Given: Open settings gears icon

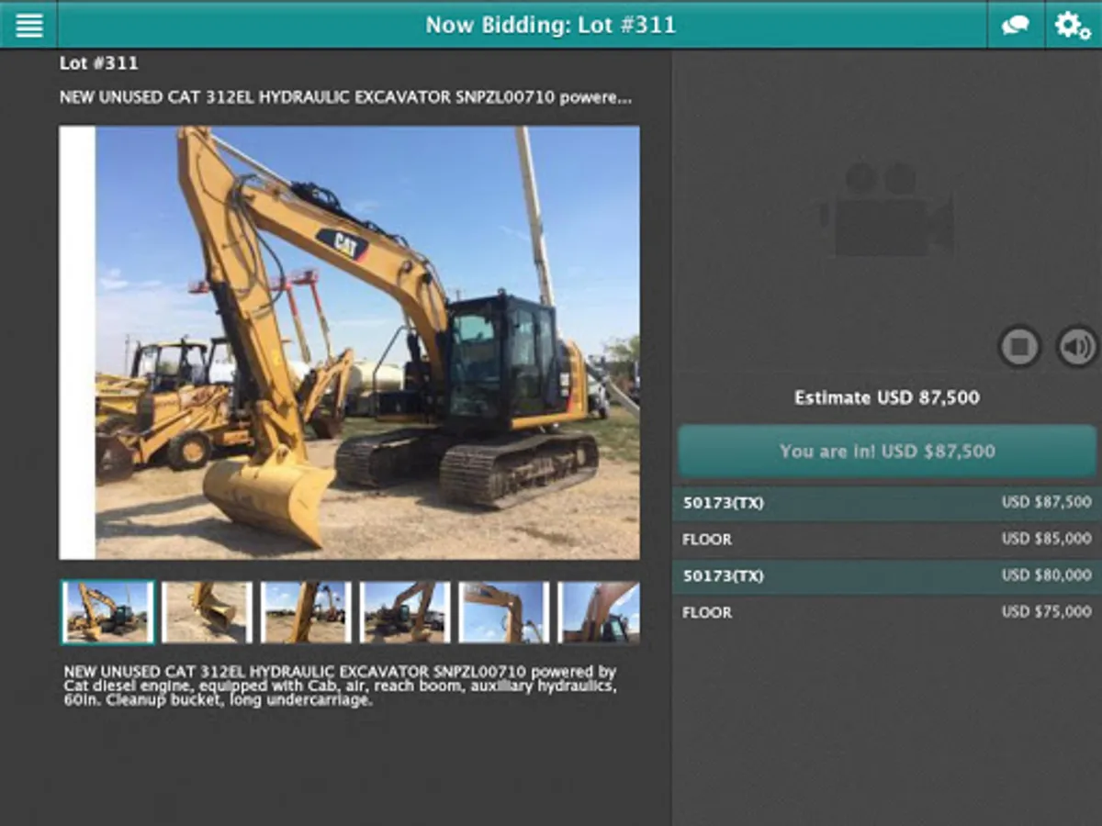Looking at the screenshot, I should tap(1073, 25).
